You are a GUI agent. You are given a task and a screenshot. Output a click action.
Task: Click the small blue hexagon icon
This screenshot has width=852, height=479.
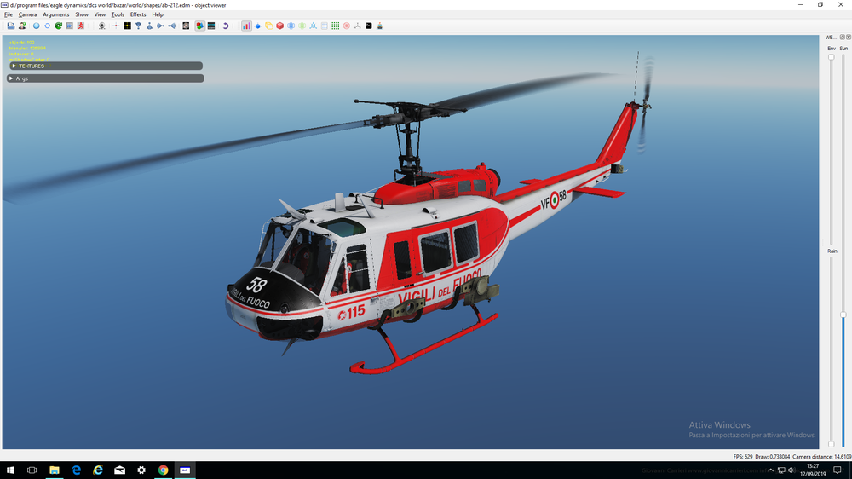pos(258,26)
